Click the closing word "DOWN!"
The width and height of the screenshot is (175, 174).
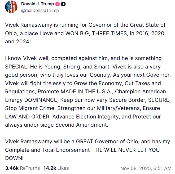[15, 158]
